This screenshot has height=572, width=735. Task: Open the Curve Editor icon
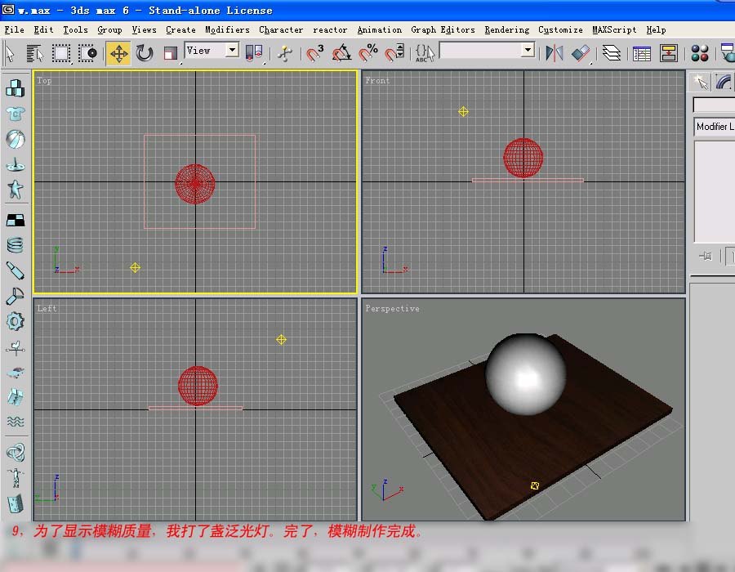(642, 54)
